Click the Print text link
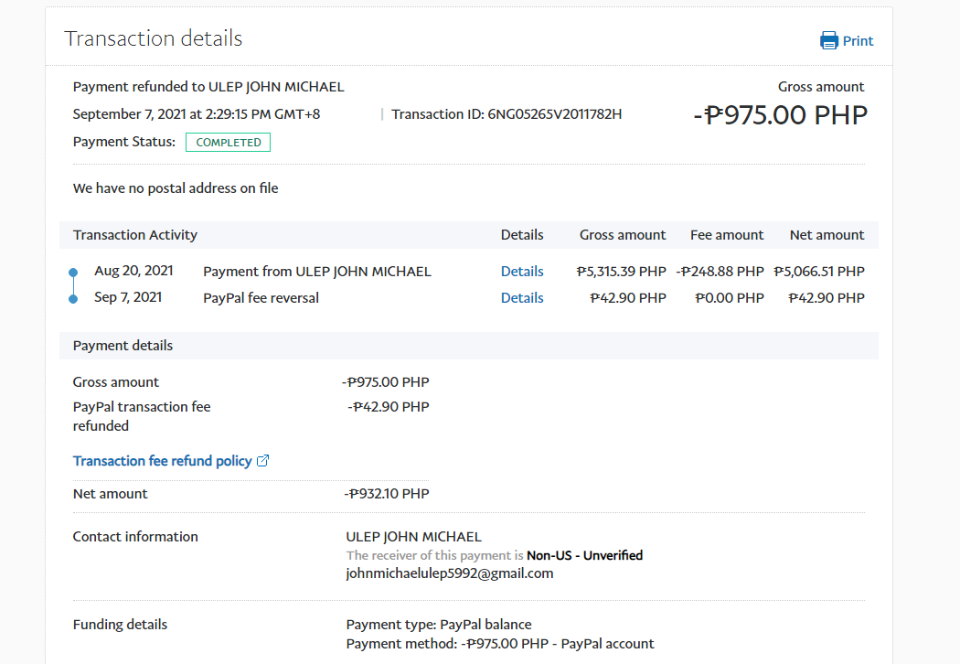Viewport: 960px width, 664px height. point(858,41)
